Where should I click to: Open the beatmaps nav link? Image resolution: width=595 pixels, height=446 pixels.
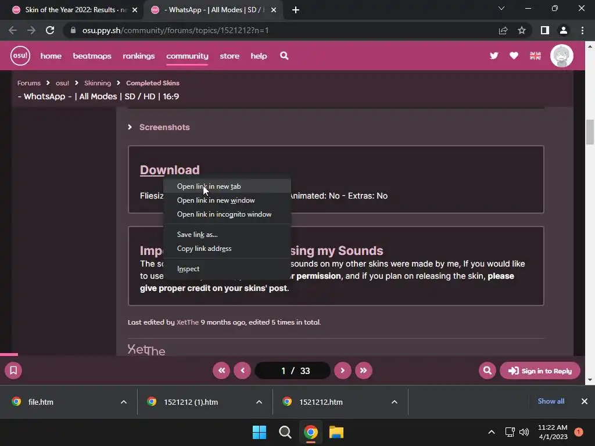click(x=92, y=56)
